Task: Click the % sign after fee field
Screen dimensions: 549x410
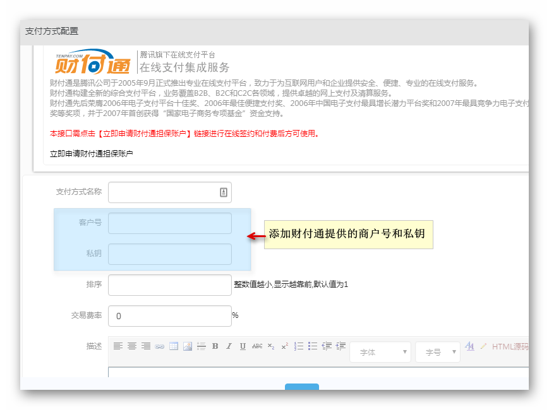Action: coord(235,315)
